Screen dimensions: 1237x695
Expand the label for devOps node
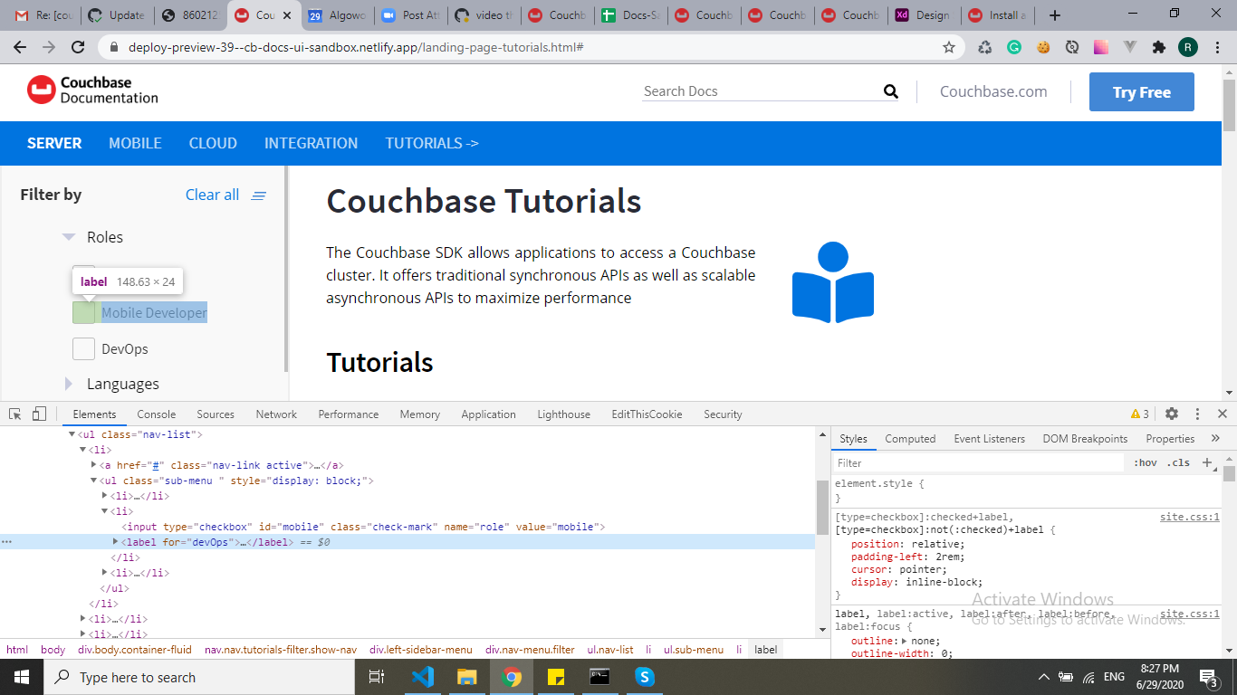coord(116,542)
